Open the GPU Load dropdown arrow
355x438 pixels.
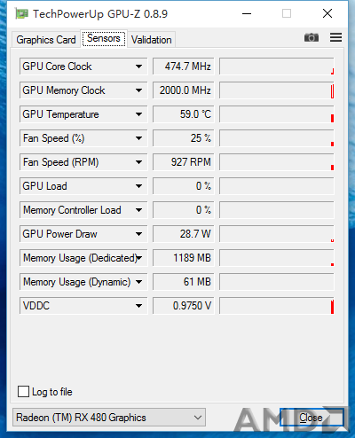tap(138, 186)
